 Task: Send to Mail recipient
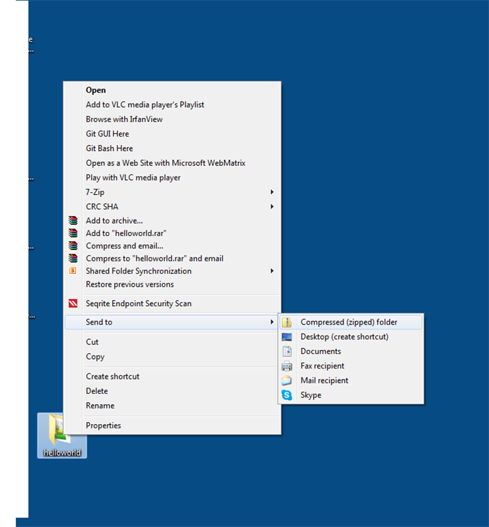[x=351, y=380]
